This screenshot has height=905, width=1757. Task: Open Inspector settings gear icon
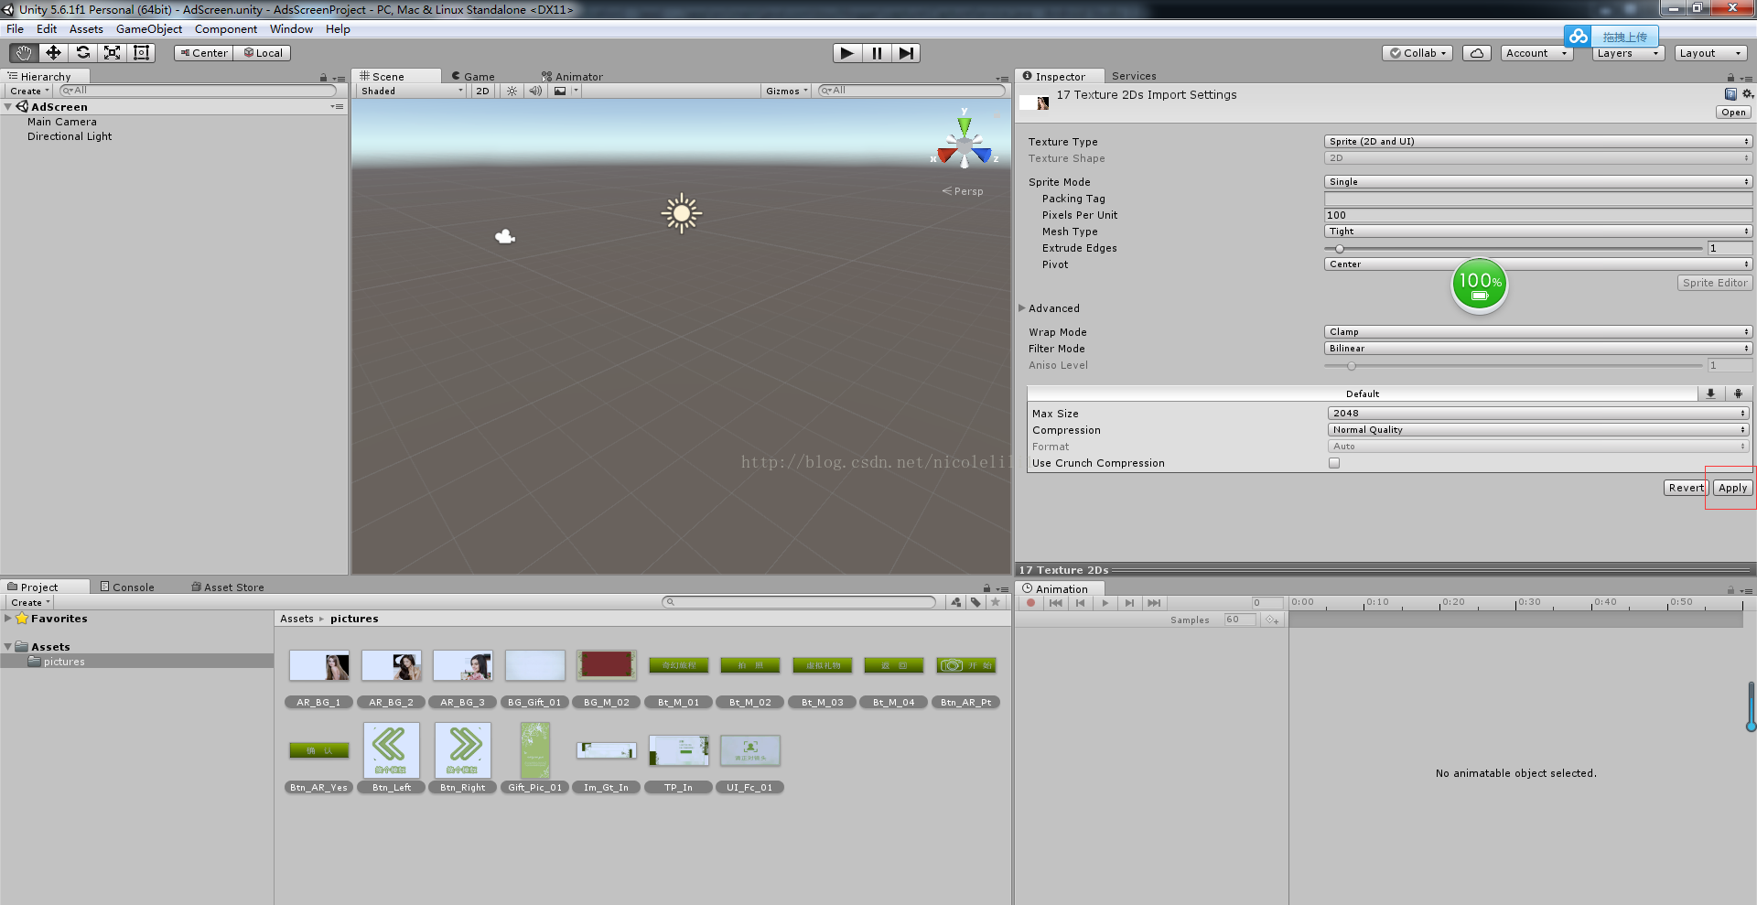[1747, 94]
